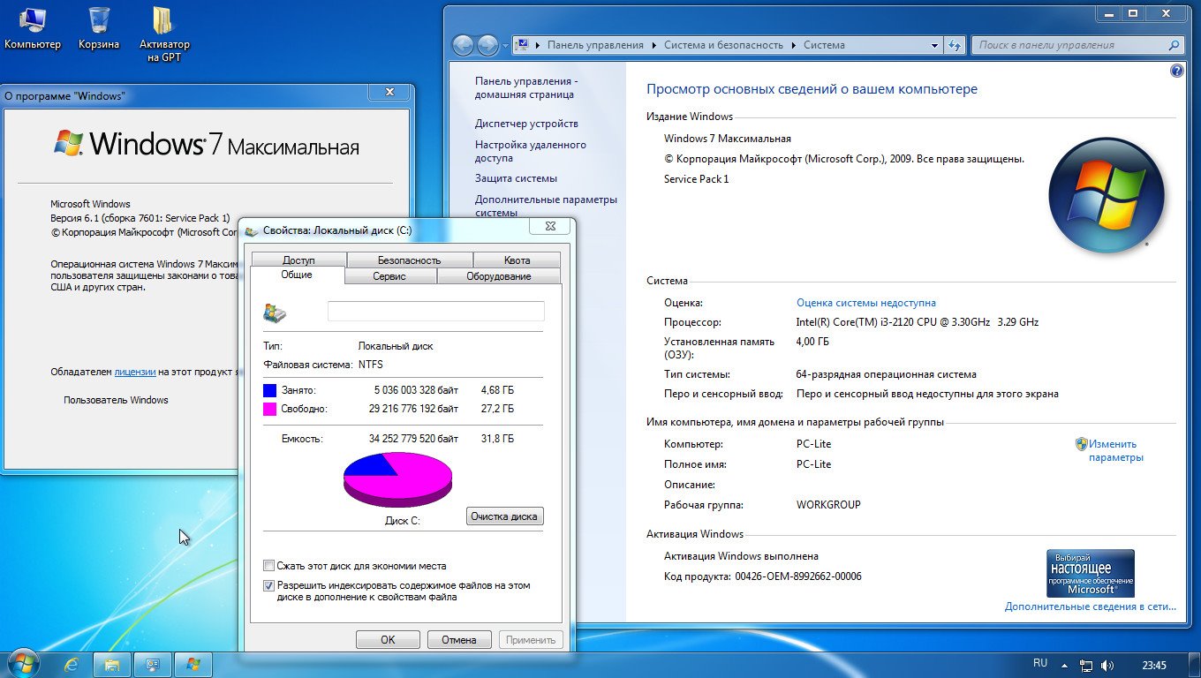Launch Internet Explorer from the taskbar
This screenshot has height=678, width=1201.
coord(72,664)
